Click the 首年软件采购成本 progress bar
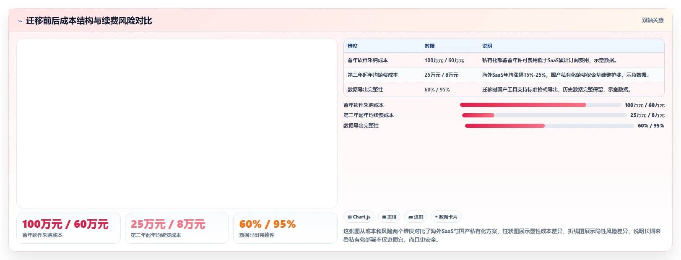Image resolution: width=681 pixels, height=260 pixels. tap(541, 105)
